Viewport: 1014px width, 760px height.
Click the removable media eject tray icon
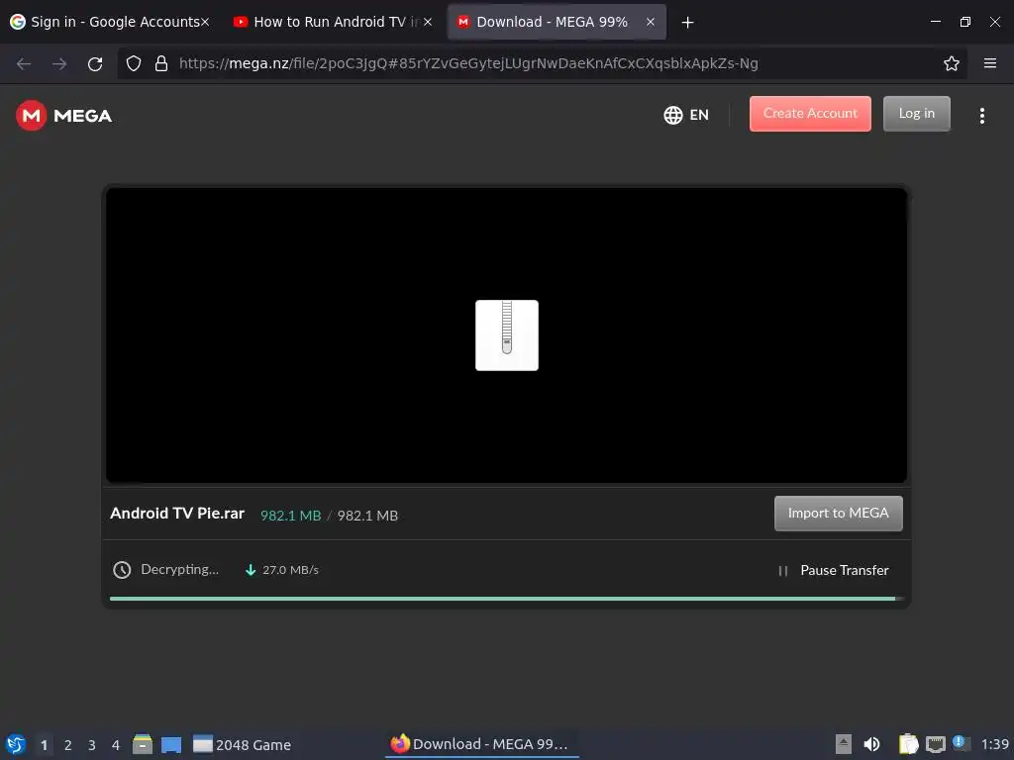(844, 744)
